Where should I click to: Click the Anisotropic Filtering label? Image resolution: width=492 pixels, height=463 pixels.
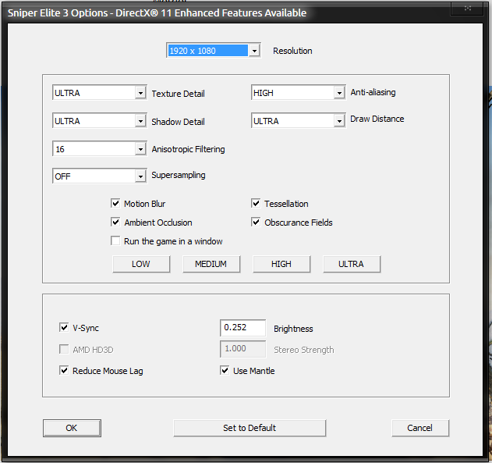coord(188,149)
